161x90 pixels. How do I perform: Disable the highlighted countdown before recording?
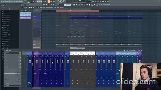(x=49, y=2)
